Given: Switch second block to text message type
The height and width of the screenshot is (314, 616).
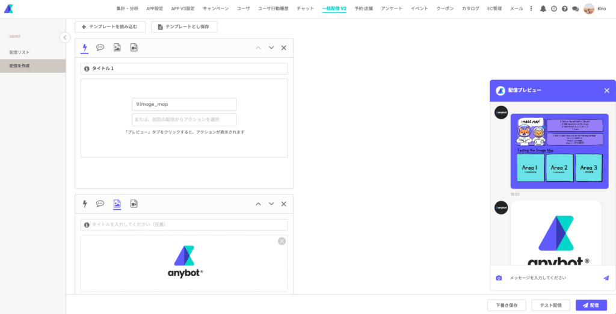Looking at the screenshot, I should 100,204.
